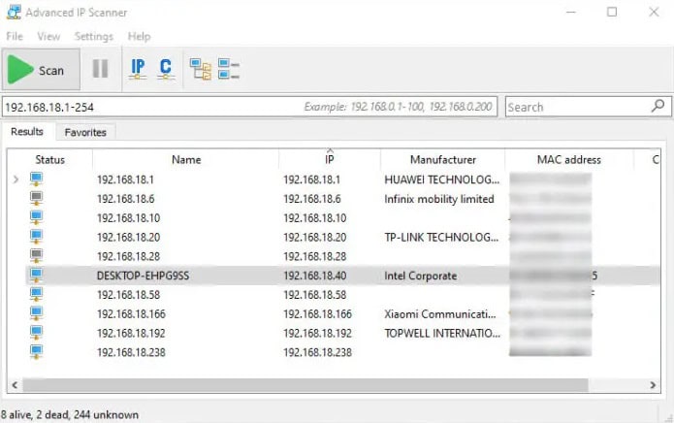Viewport: 674px width, 423px height.
Task: Click TP-LINK TECHNOLOG... manufacturer cell
Action: click(x=441, y=237)
